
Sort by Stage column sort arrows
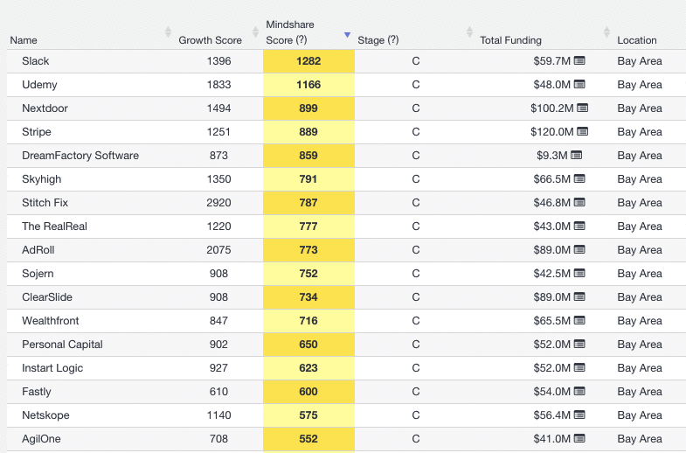point(469,32)
